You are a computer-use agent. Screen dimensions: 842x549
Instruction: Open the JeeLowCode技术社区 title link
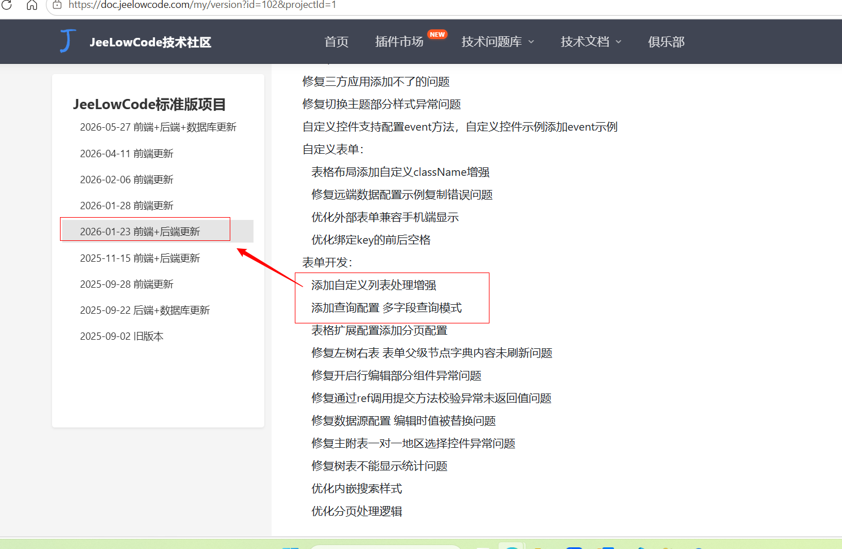pos(150,42)
